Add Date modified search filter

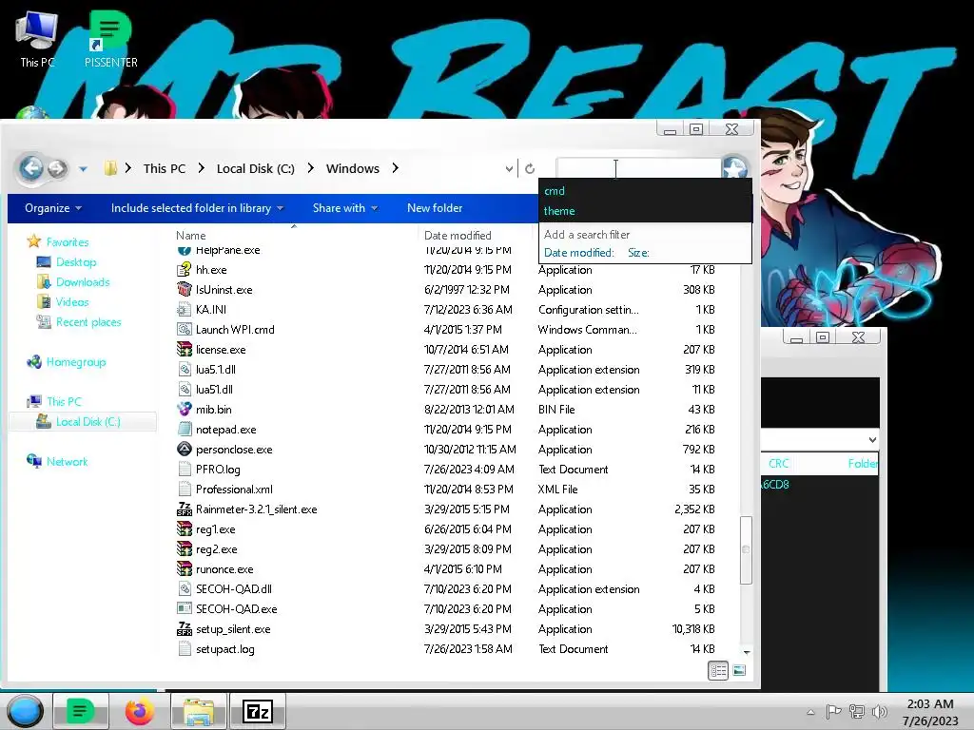pyautogui.click(x=578, y=253)
